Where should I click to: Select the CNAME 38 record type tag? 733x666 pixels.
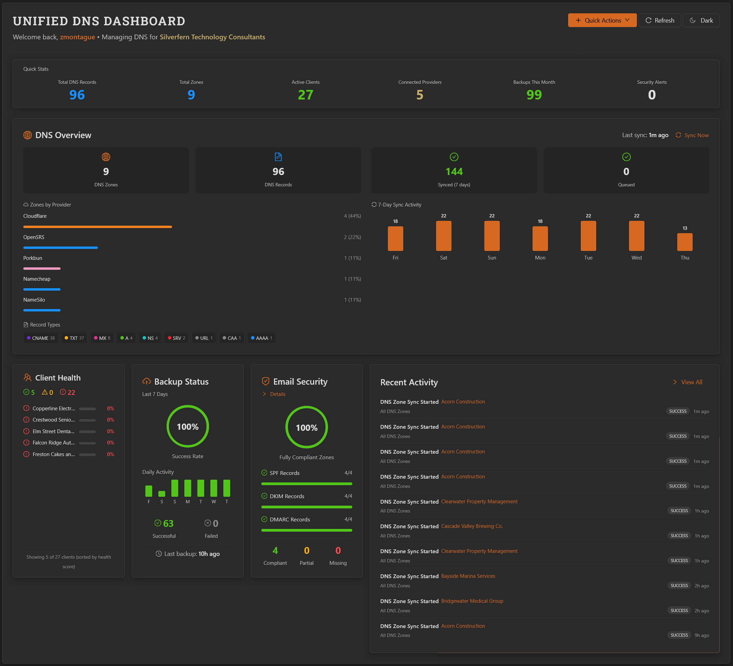[41, 338]
